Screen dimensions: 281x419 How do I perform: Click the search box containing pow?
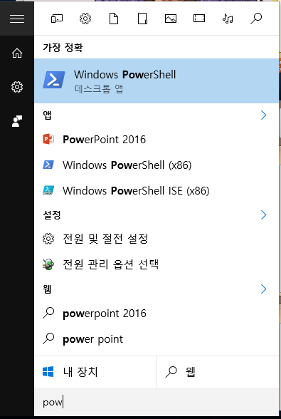point(157,402)
